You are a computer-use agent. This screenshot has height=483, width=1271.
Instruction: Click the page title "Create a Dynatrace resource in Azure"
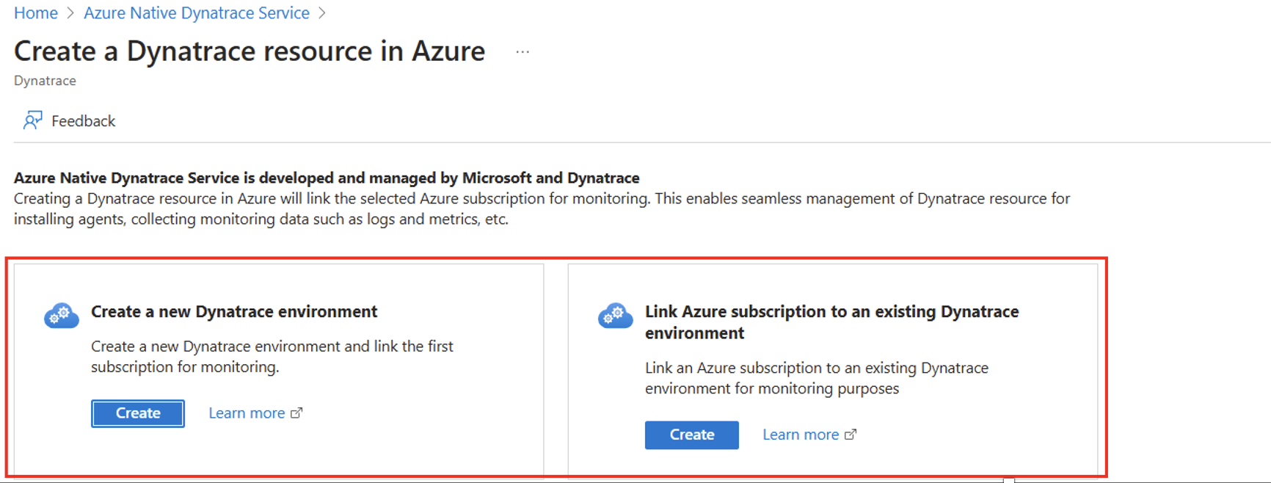coord(250,51)
